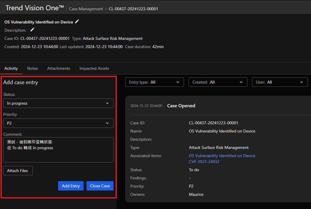The height and width of the screenshot is (209, 311).
Task: Click inside the Comment text area
Action: (58, 154)
